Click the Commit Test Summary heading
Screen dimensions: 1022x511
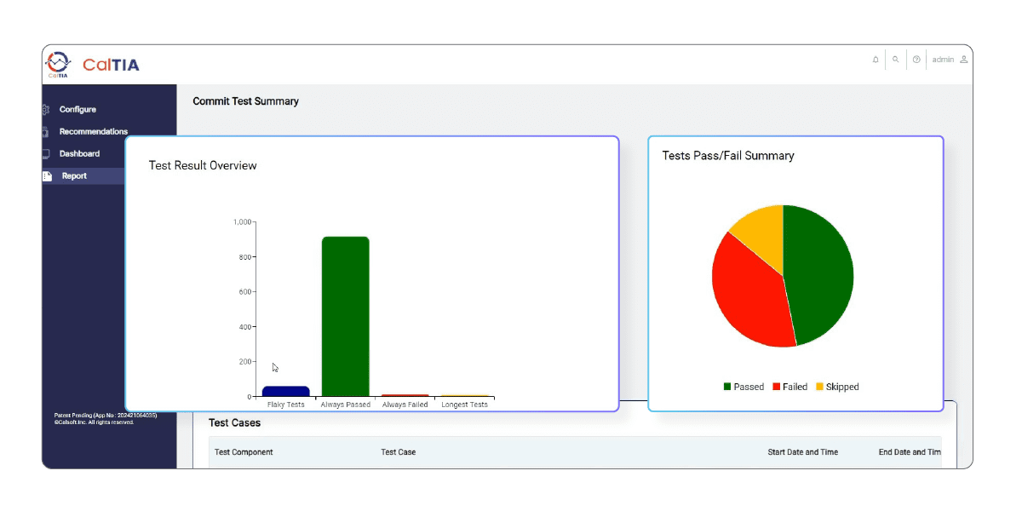(246, 101)
